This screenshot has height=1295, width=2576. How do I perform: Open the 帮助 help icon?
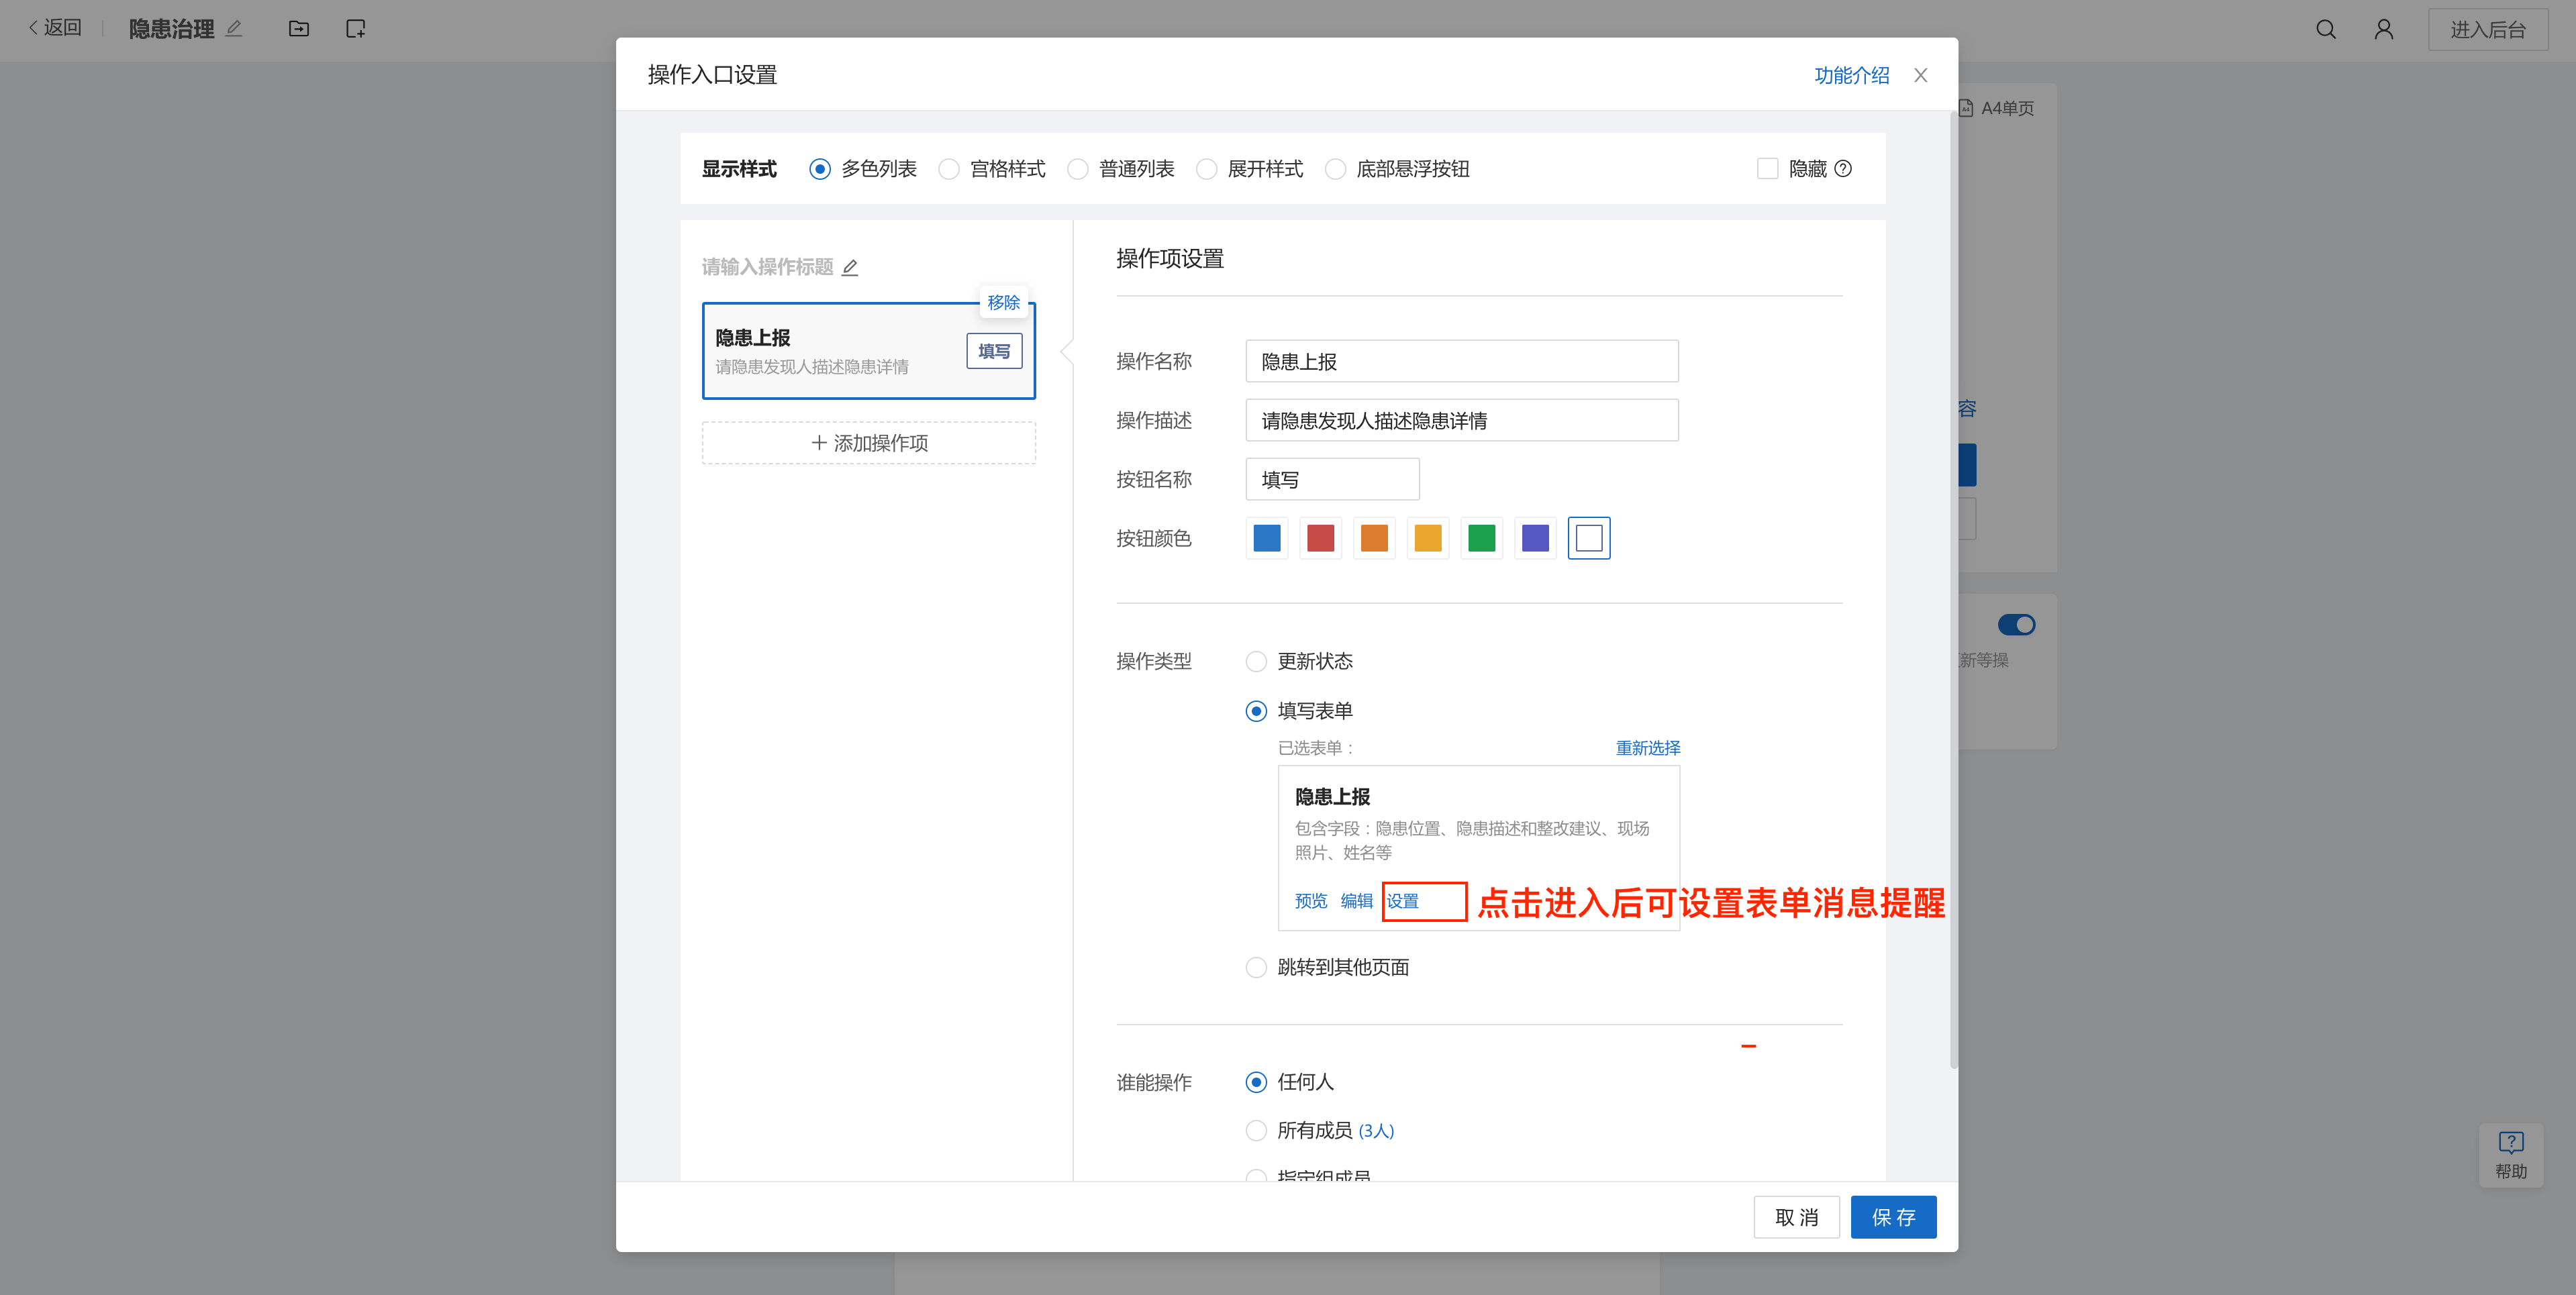tap(2510, 1154)
